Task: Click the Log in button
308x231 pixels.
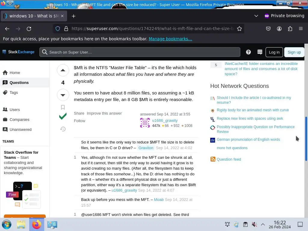Action: tap(274, 52)
